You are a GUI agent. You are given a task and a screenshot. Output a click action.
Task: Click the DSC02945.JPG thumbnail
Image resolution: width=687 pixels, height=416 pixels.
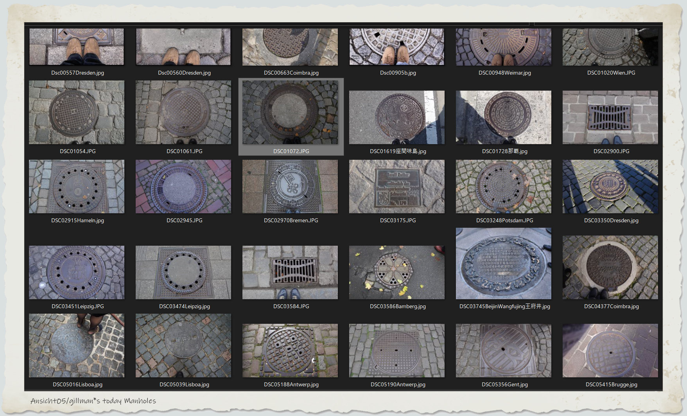tap(183, 187)
